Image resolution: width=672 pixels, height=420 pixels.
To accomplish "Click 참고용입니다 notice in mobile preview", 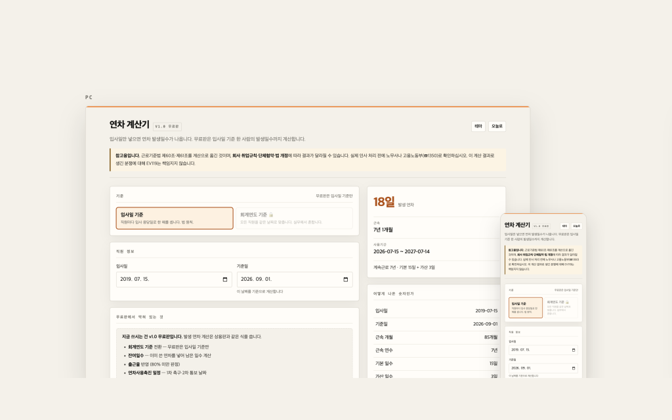I will pos(543,260).
